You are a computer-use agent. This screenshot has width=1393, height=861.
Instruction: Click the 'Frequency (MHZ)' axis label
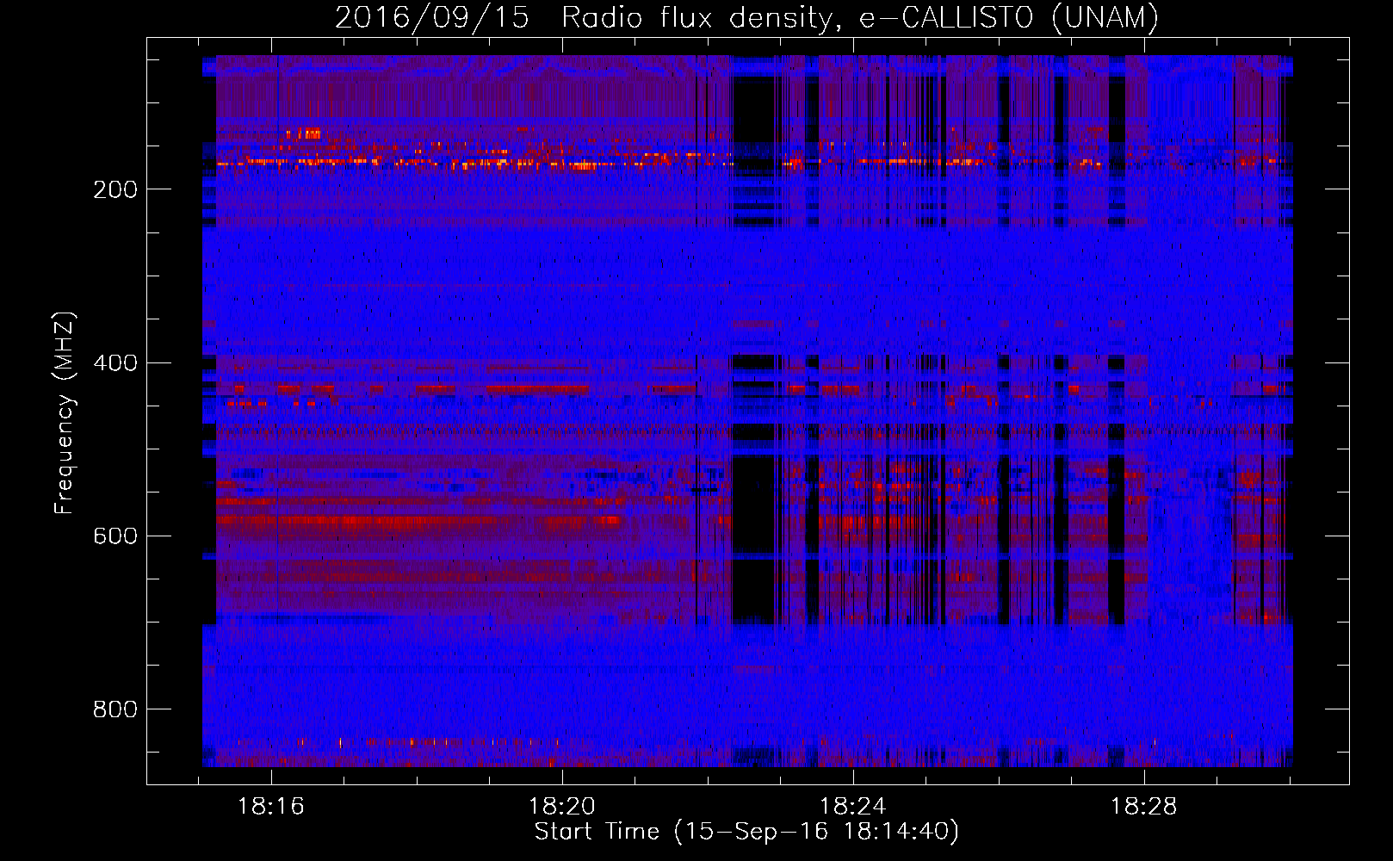pyautogui.click(x=65, y=413)
